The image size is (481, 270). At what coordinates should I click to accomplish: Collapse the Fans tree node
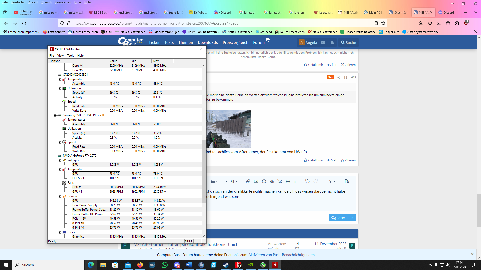coord(60,183)
